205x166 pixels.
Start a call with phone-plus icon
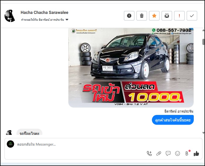coord(149,153)
